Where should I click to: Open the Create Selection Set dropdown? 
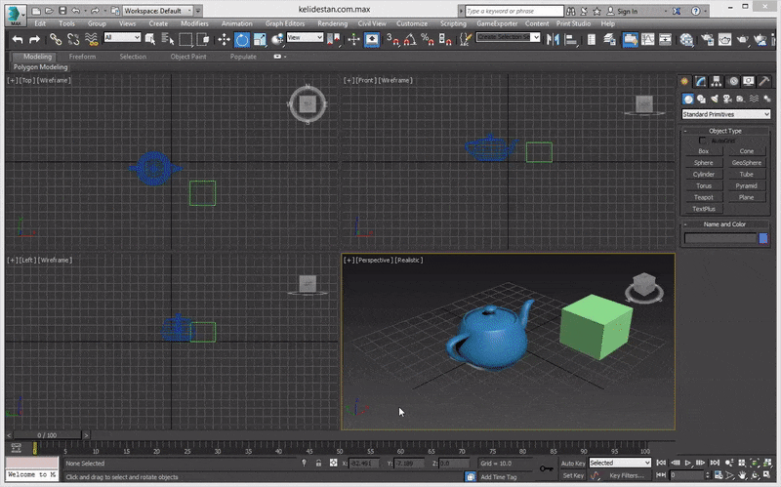tap(508, 37)
